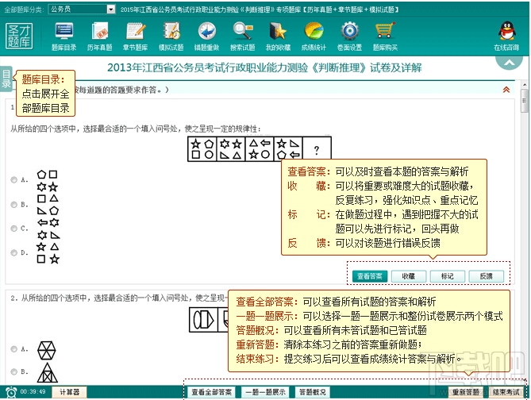
Task: Click the 反馈 button
Action: pos(487,276)
